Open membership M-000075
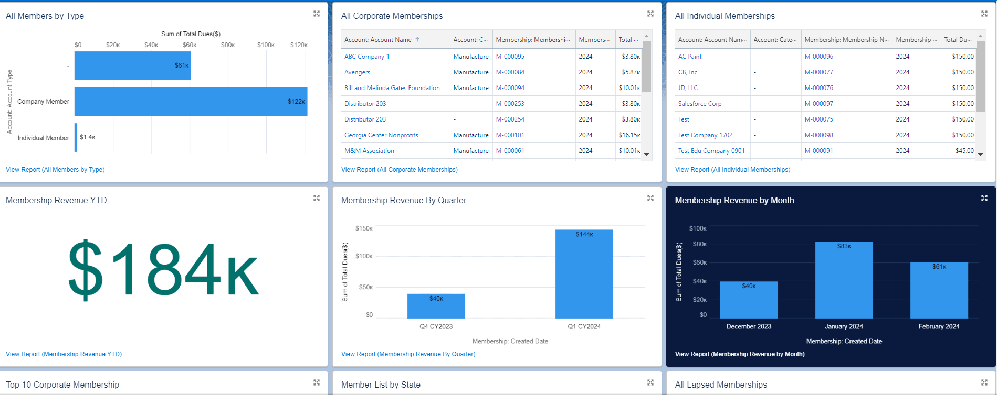Image resolution: width=997 pixels, height=395 pixels. (x=819, y=119)
